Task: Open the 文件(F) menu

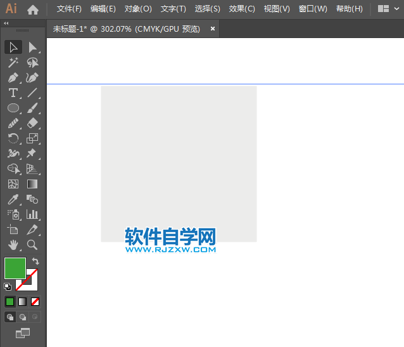Action: tap(69, 9)
